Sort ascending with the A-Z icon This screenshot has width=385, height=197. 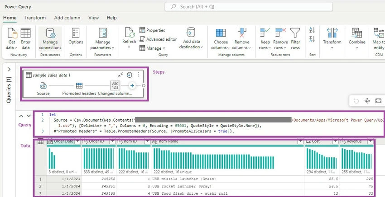click(x=312, y=30)
